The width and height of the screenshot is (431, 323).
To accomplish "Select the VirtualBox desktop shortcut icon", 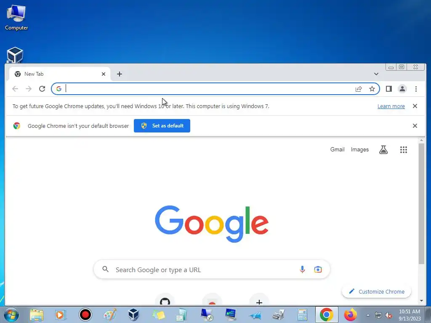I will point(15,55).
